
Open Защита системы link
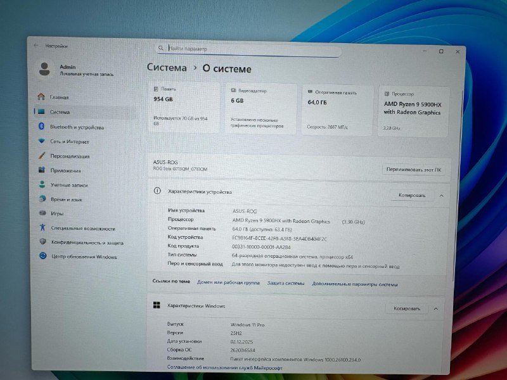(x=285, y=283)
